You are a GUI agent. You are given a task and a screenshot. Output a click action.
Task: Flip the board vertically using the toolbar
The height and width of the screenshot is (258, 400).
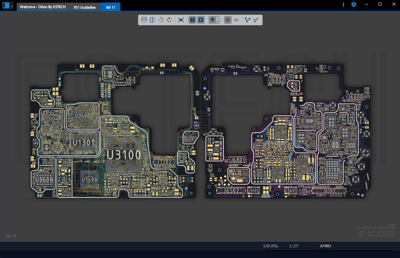point(143,20)
